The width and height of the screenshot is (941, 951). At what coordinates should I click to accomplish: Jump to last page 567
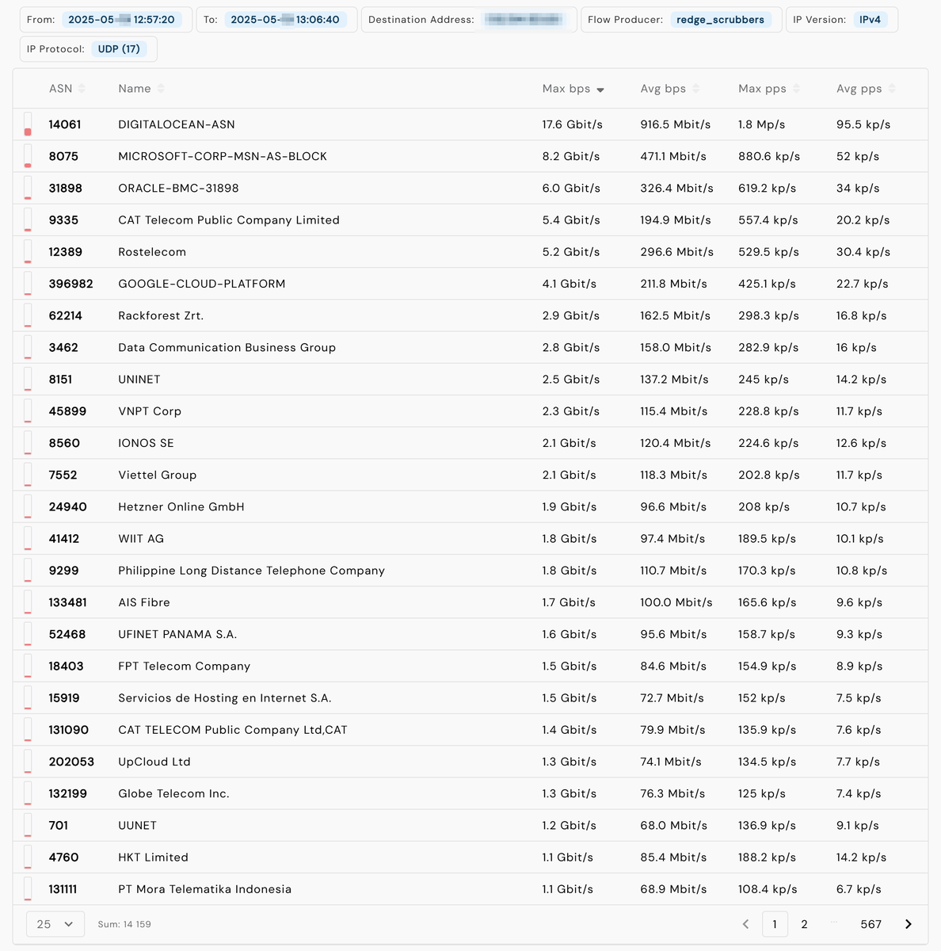(871, 924)
